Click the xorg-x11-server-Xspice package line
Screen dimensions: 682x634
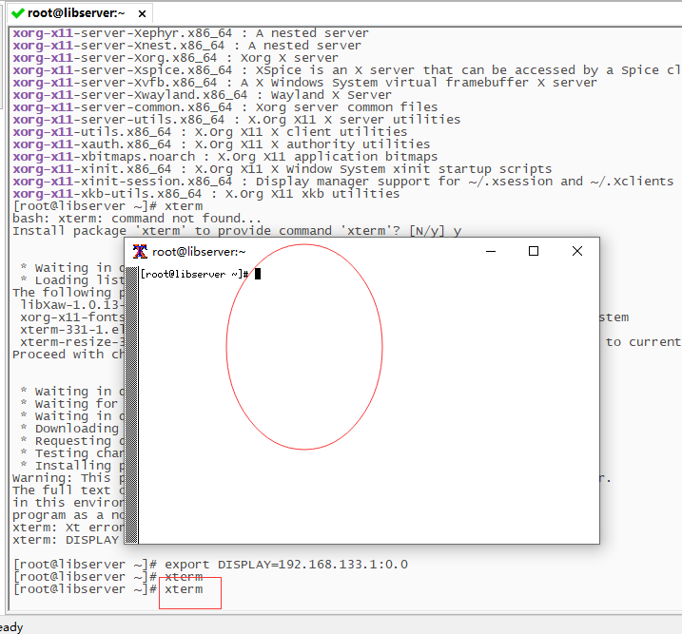(x=342, y=70)
